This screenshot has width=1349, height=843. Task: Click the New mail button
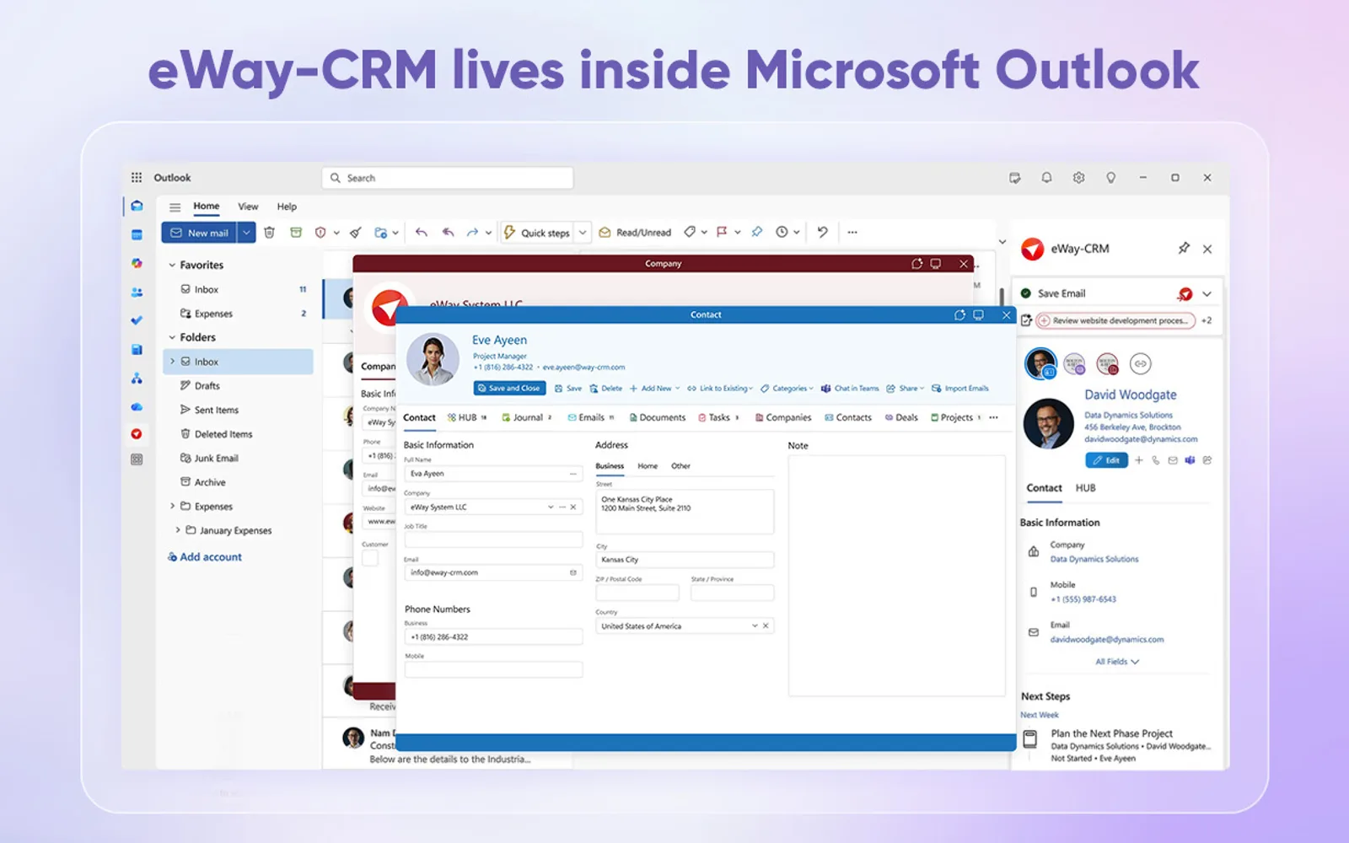pyautogui.click(x=199, y=233)
